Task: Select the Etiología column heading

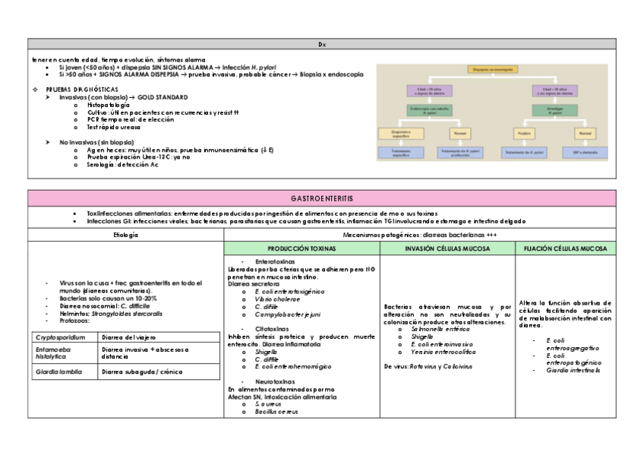Action: tap(125, 235)
